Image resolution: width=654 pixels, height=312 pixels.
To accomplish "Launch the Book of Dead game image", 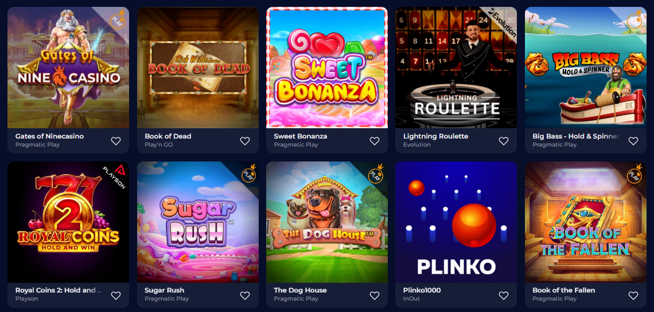I will [198, 68].
